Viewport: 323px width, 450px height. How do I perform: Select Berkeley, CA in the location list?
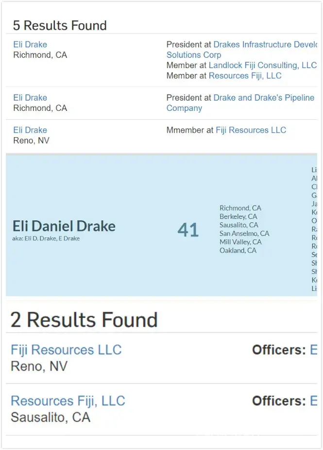point(238,216)
